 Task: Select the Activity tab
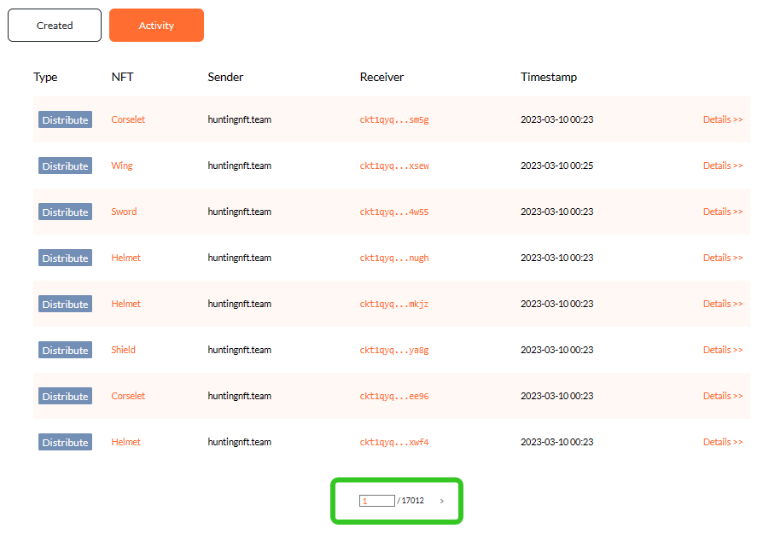[156, 26]
